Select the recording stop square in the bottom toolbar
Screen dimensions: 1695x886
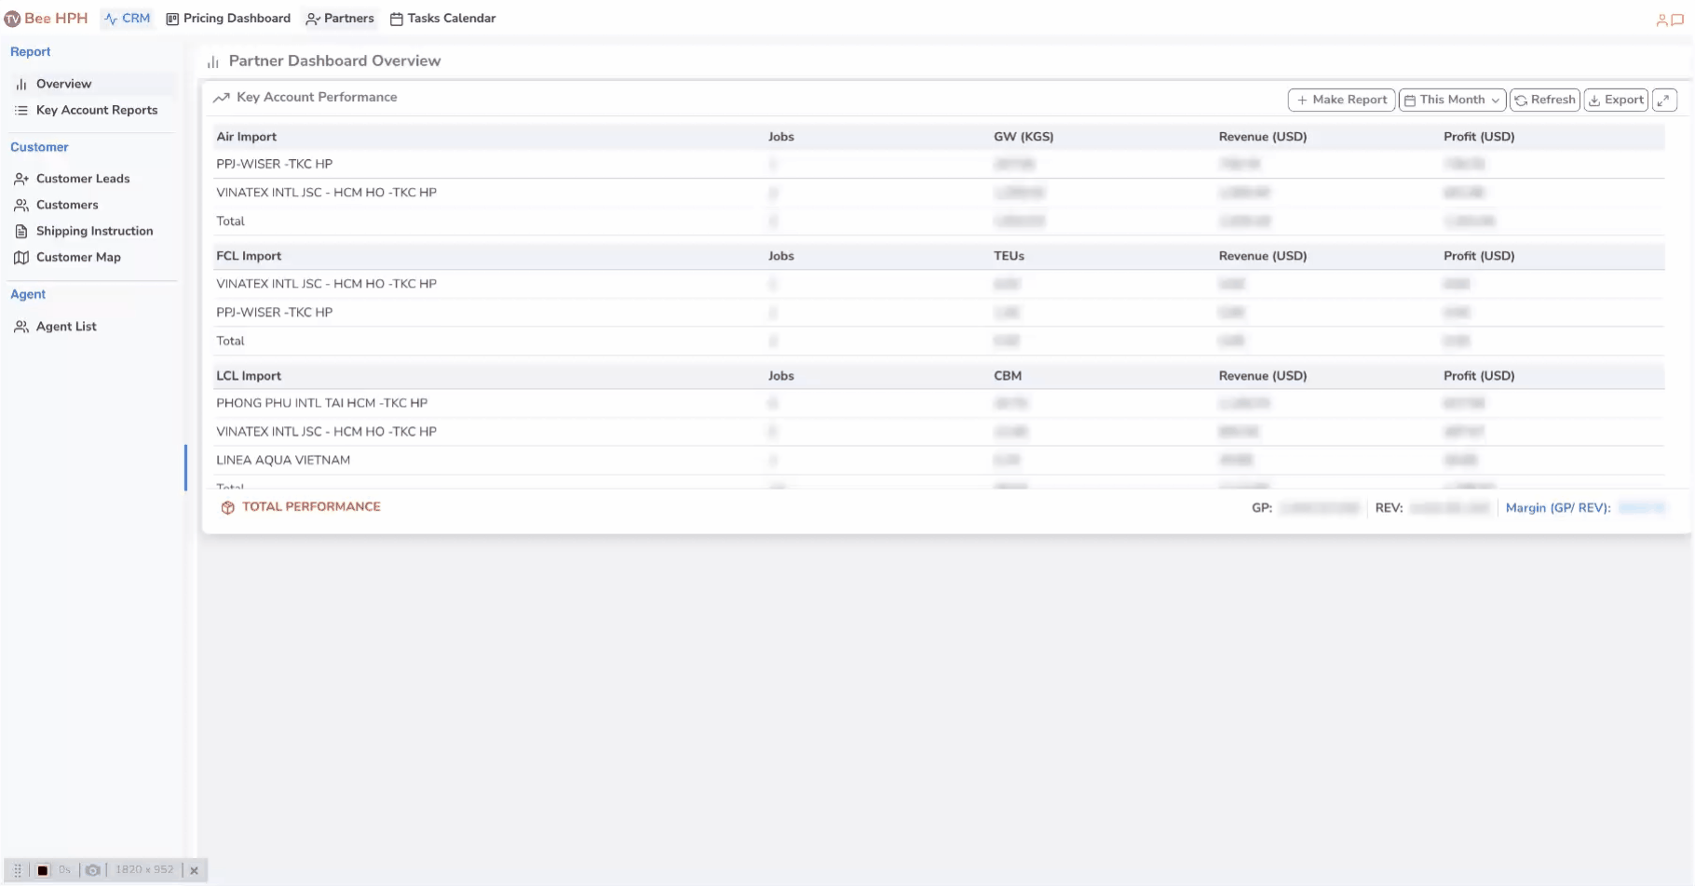click(x=42, y=869)
